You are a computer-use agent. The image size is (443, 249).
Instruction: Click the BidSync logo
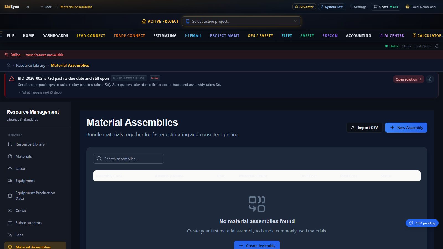click(x=12, y=7)
